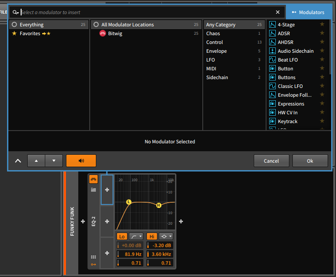Select previous item with up arrow button
The image size is (336, 277).
tap(36, 160)
